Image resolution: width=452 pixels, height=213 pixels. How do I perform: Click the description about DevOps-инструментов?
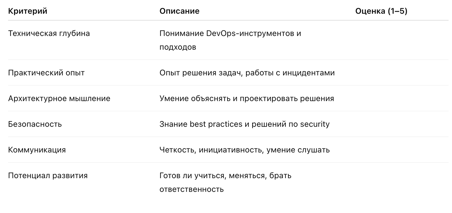pyautogui.click(x=230, y=40)
